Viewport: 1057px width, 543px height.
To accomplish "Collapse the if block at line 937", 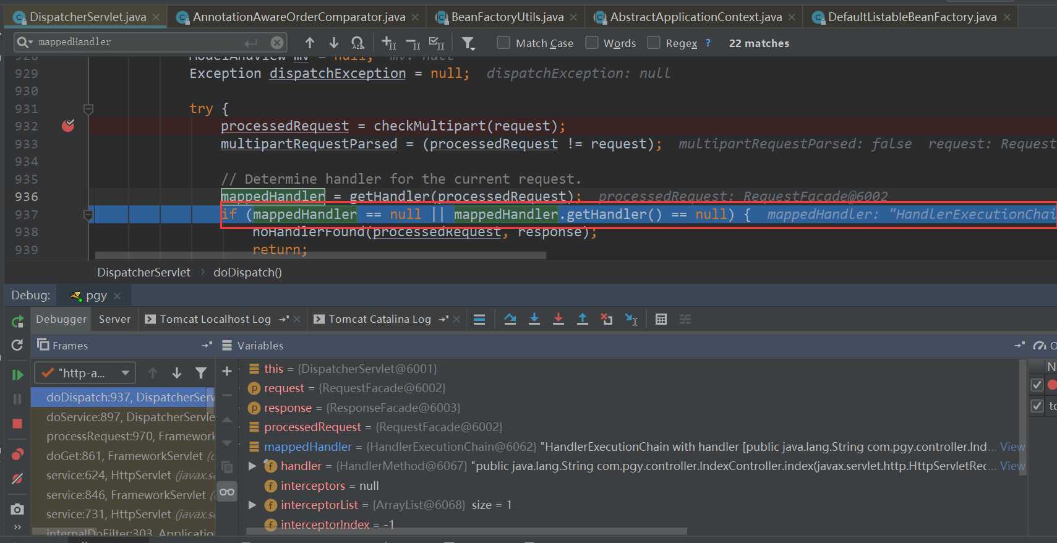I will [x=88, y=215].
